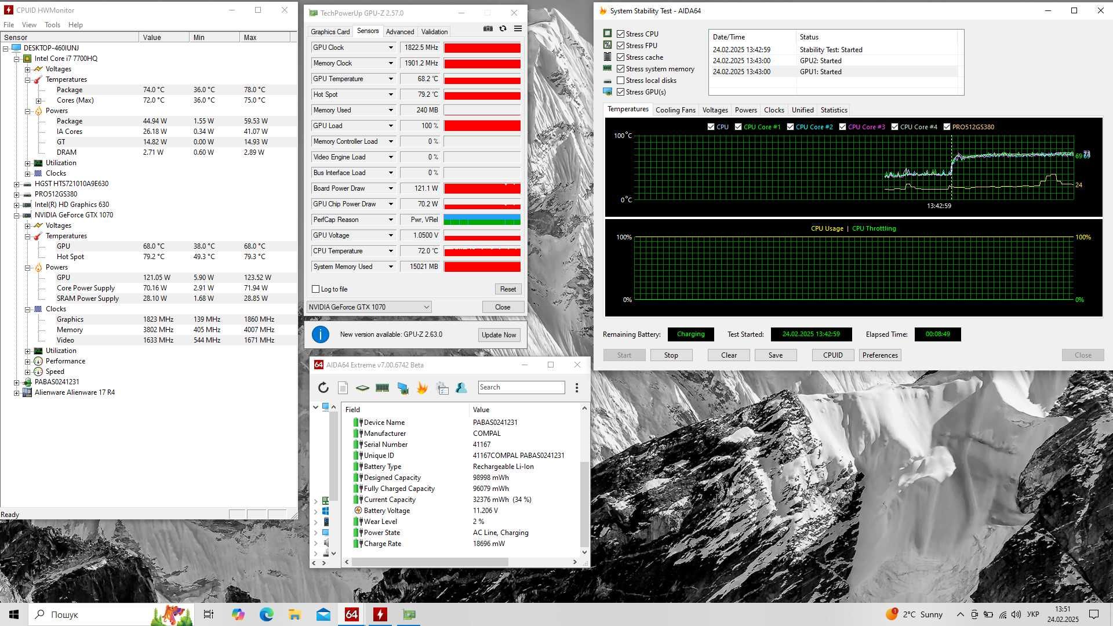Screen dimensions: 1113x626
Task: Collapse the NVIDIA GeForce GTX 1070 node in HWMonitor
Action: (17, 215)
